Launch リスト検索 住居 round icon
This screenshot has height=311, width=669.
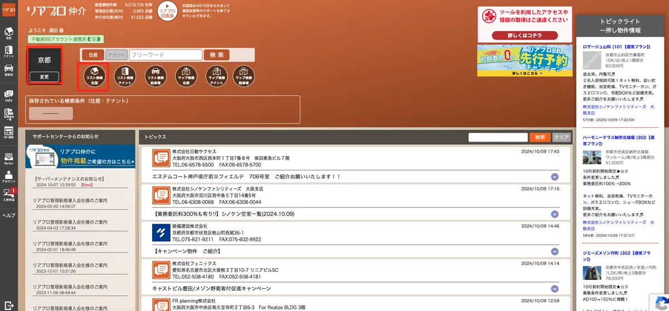click(94, 76)
